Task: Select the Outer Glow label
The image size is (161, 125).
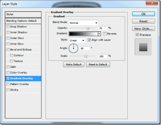Action: coord(17,38)
